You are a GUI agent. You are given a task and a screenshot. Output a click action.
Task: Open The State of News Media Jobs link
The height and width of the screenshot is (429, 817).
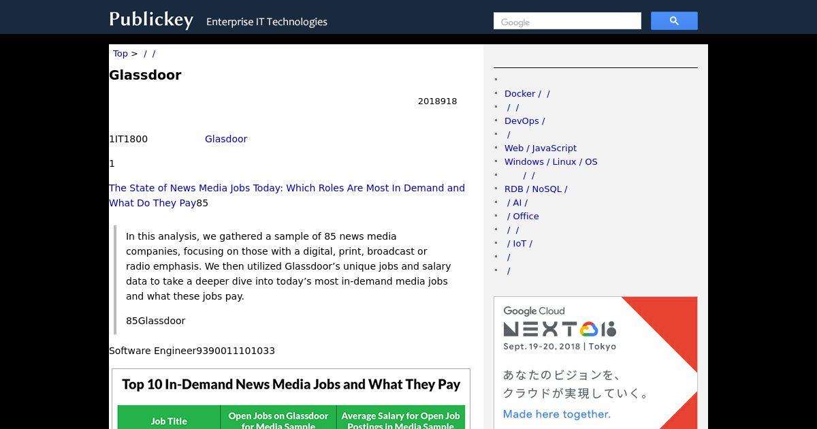point(287,195)
